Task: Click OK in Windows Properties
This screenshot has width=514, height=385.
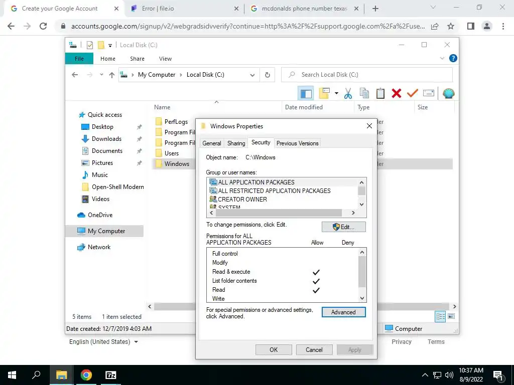Action: pos(274,349)
